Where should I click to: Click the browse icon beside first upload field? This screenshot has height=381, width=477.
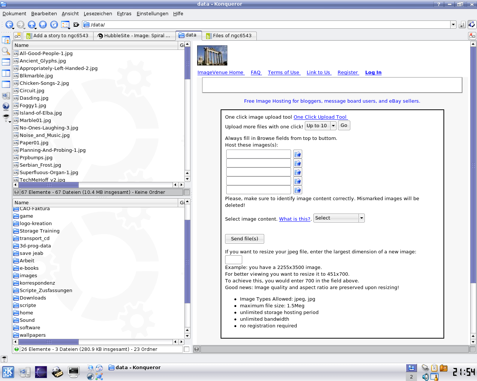tap(297, 154)
